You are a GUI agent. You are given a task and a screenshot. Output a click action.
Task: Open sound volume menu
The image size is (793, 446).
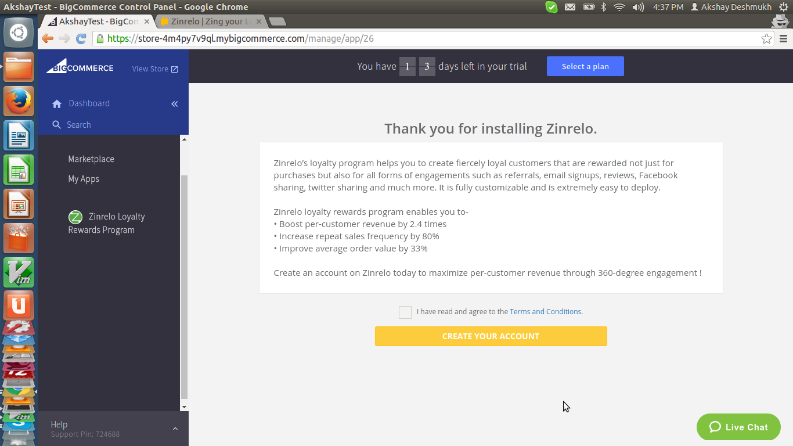coord(638,7)
